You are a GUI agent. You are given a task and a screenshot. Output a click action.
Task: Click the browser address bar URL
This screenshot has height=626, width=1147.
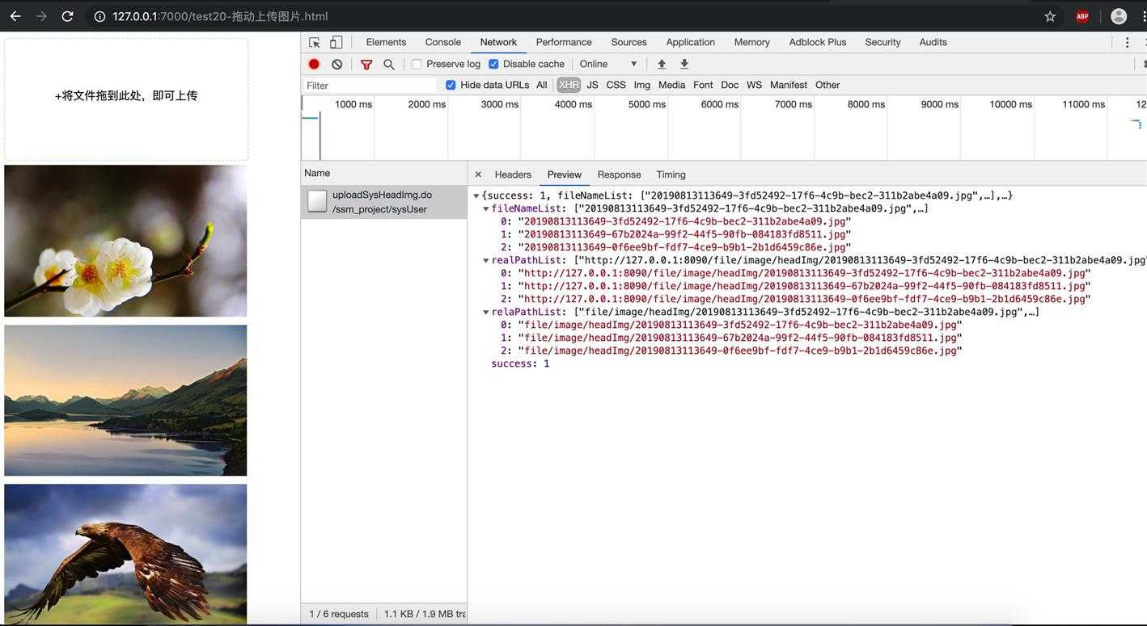[x=220, y=16]
